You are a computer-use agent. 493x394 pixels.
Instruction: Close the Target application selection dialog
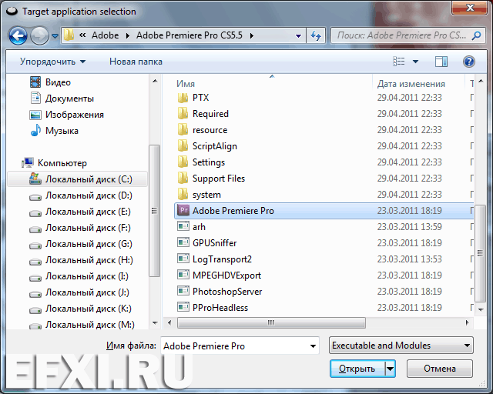coord(470,8)
